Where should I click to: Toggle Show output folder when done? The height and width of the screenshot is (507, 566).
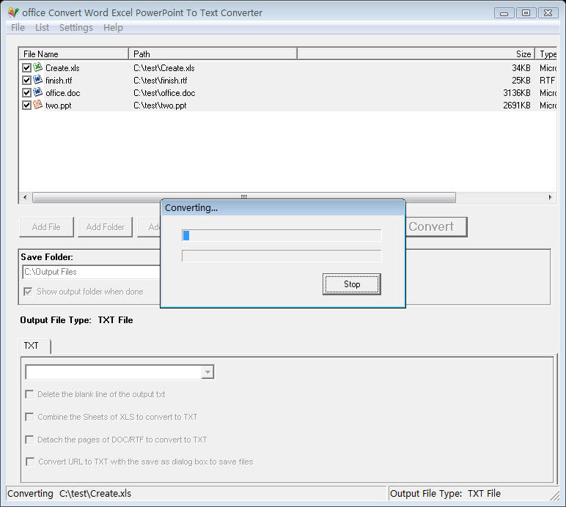28,292
